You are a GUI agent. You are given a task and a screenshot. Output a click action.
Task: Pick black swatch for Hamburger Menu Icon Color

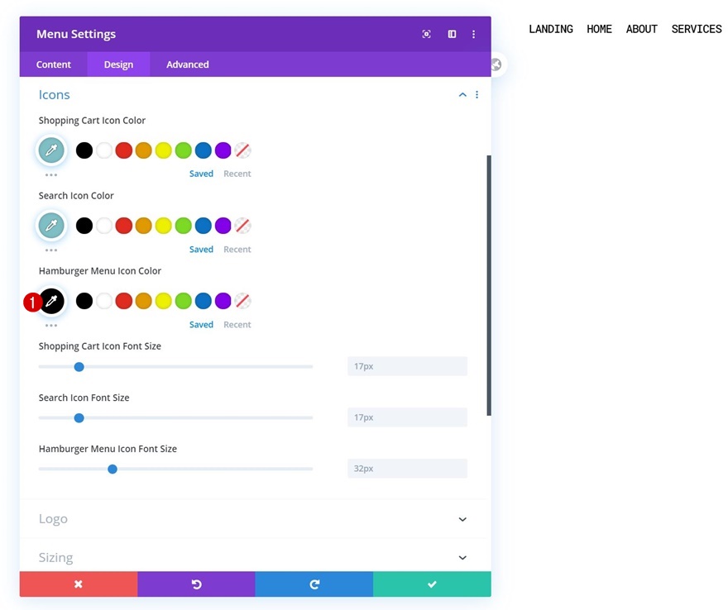coord(84,301)
